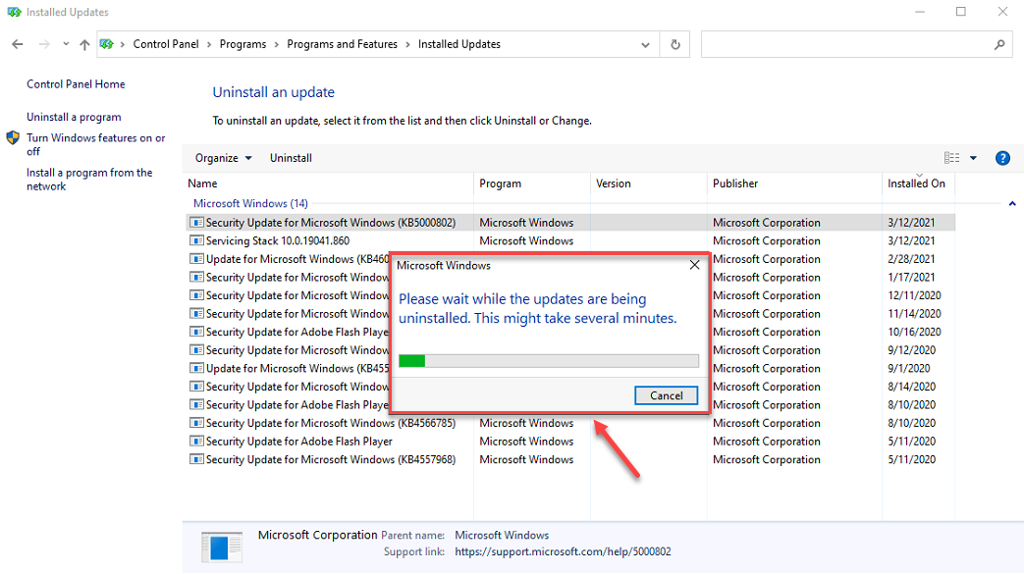Open Turn Windows features on or off
The image size is (1024, 574).
tap(96, 144)
